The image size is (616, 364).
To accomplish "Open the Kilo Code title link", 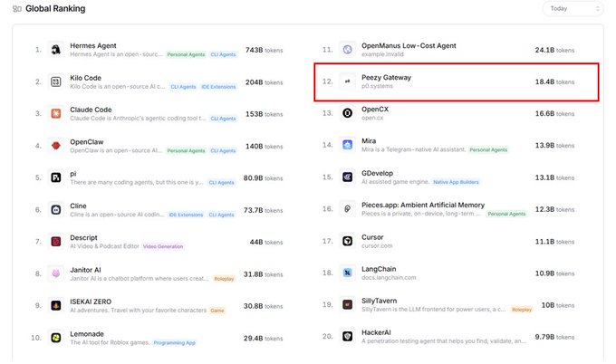I will (86, 78).
